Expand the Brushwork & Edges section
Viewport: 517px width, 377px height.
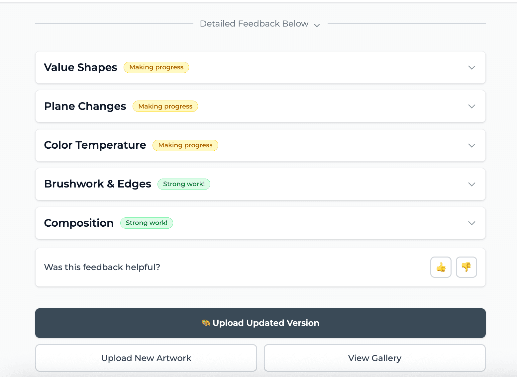click(x=471, y=184)
